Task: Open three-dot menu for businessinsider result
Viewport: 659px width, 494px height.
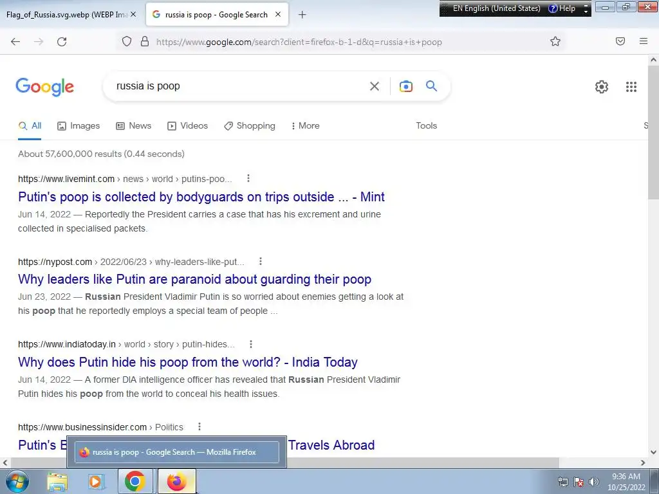Action: (x=200, y=427)
